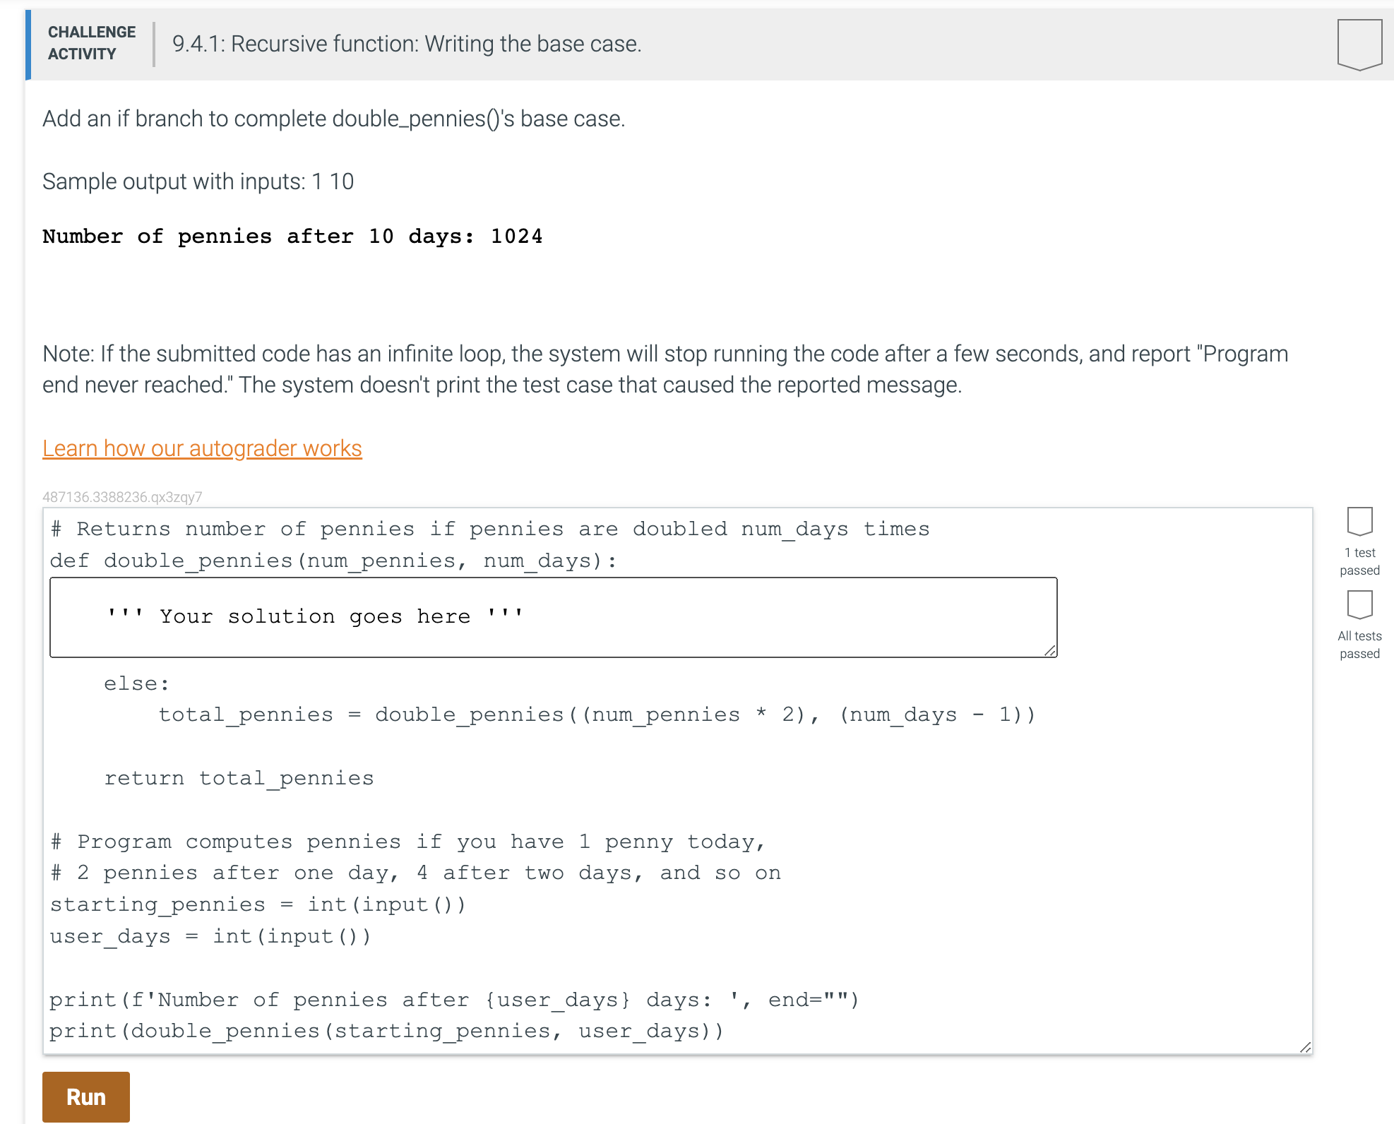
Task: Click the 'All tests passed' label text
Action: click(1359, 645)
